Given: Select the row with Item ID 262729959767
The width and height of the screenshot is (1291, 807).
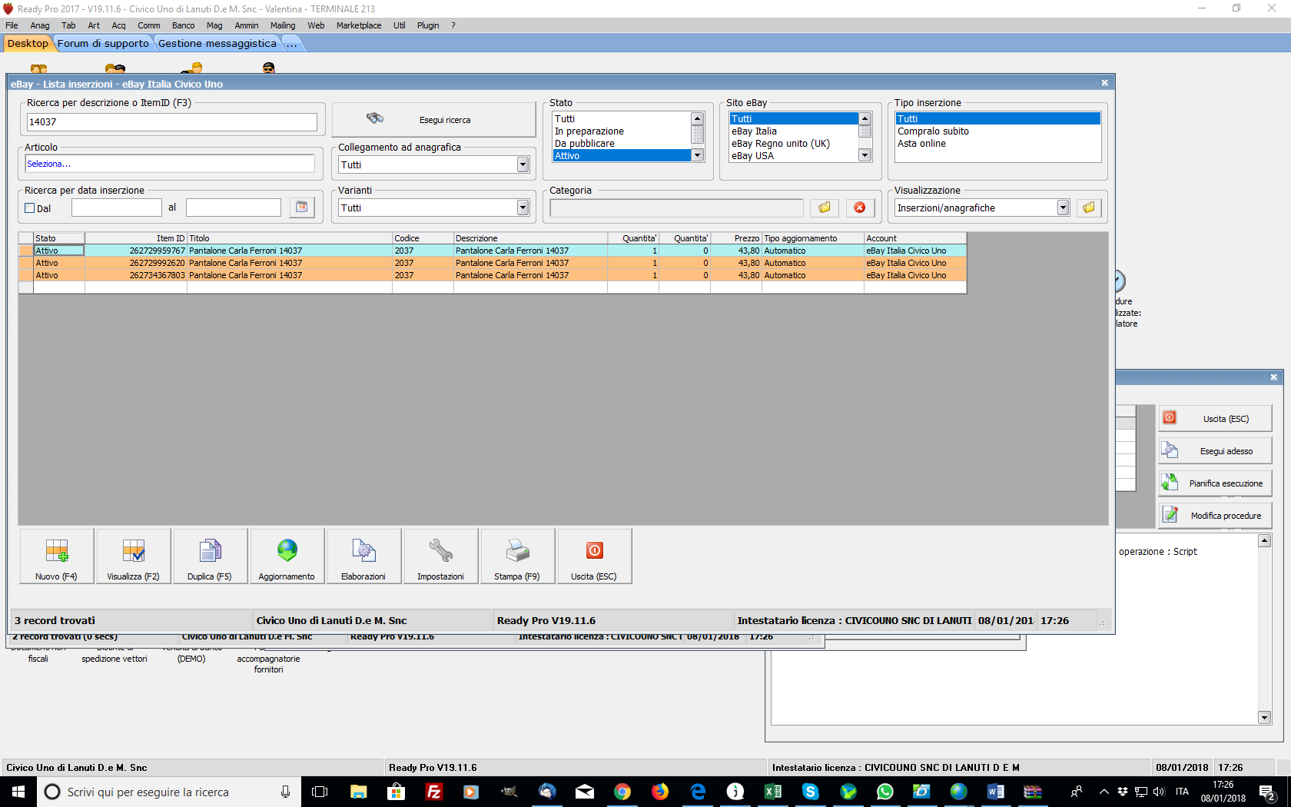Looking at the screenshot, I should [x=492, y=251].
